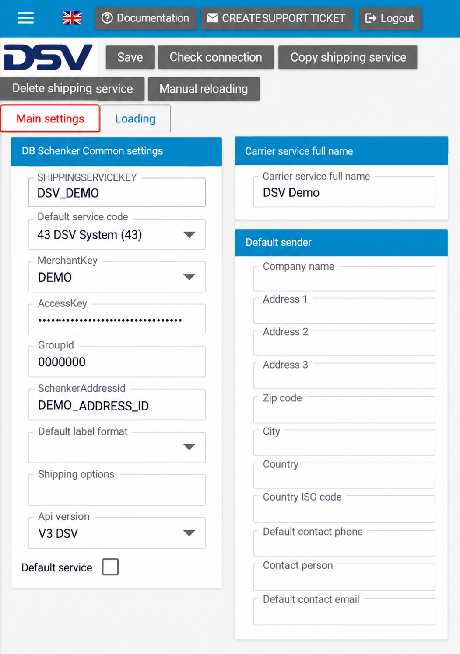Click the Carrier service full name field

(x=344, y=192)
